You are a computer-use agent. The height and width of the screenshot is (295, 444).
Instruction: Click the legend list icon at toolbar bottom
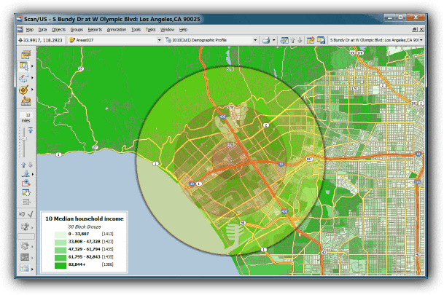point(25,268)
